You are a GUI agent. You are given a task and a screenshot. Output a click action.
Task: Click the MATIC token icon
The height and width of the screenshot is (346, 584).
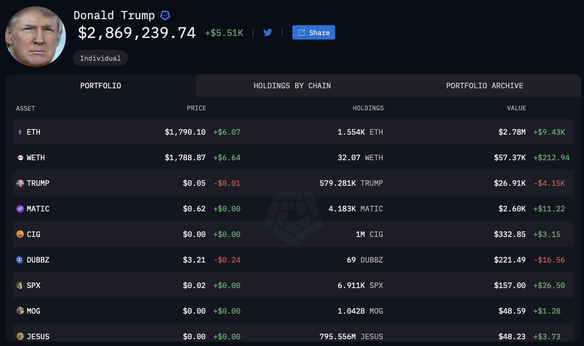(20, 209)
